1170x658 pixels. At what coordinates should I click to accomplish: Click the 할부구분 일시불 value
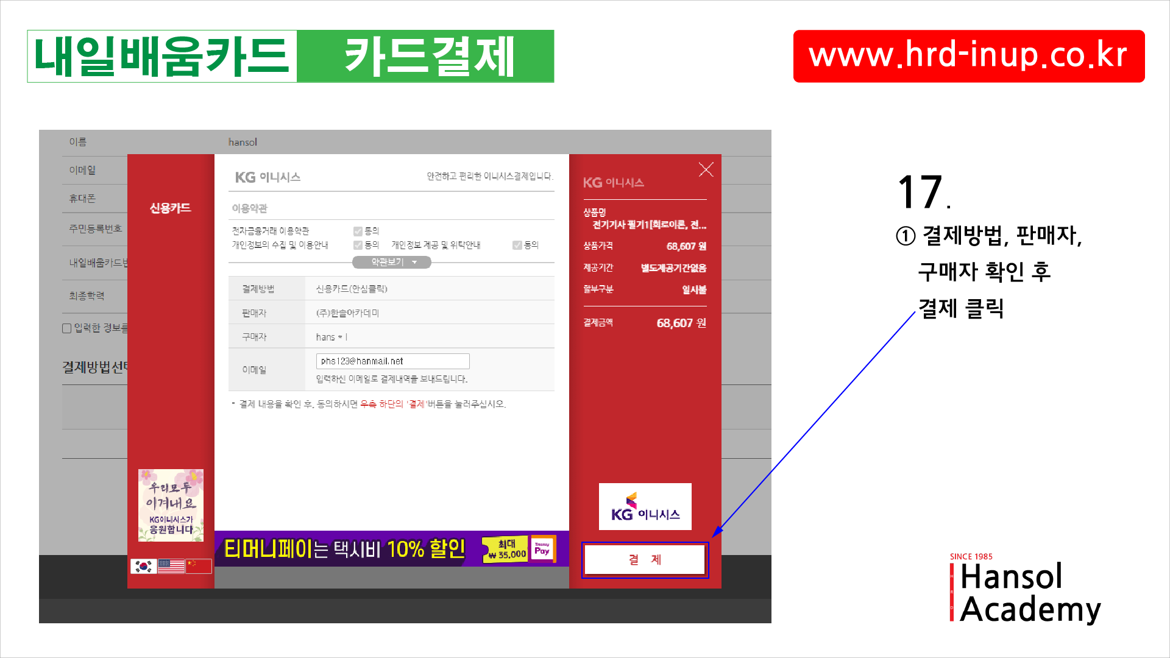point(694,290)
